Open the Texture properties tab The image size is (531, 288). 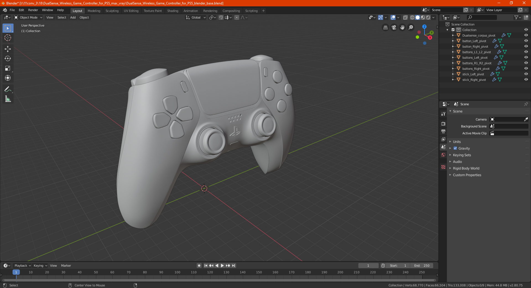coord(443,167)
